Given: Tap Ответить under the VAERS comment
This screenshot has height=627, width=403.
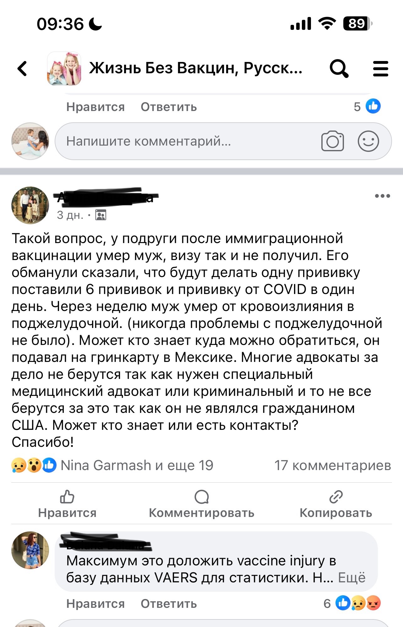Looking at the screenshot, I should pos(169,604).
